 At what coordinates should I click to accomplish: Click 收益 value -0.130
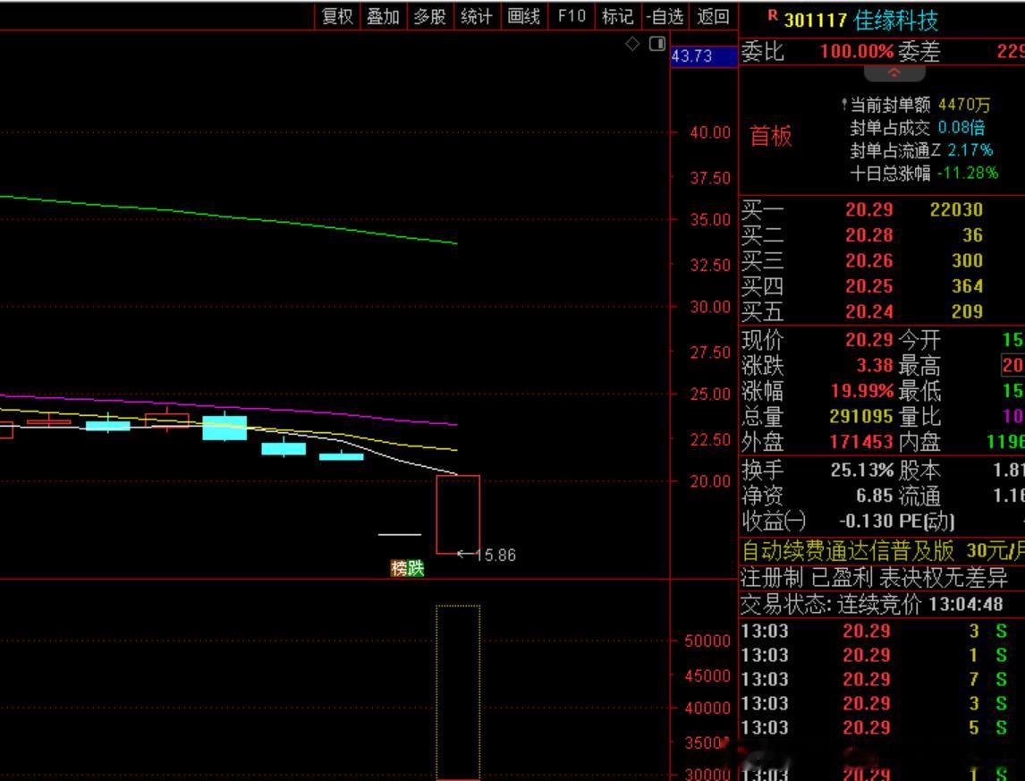pos(866,522)
